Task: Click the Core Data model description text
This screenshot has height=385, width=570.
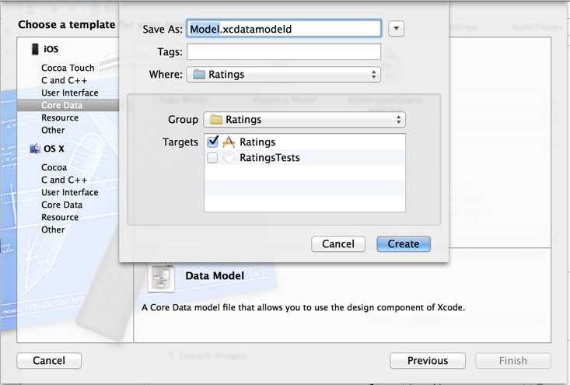Action: [303, 307]
